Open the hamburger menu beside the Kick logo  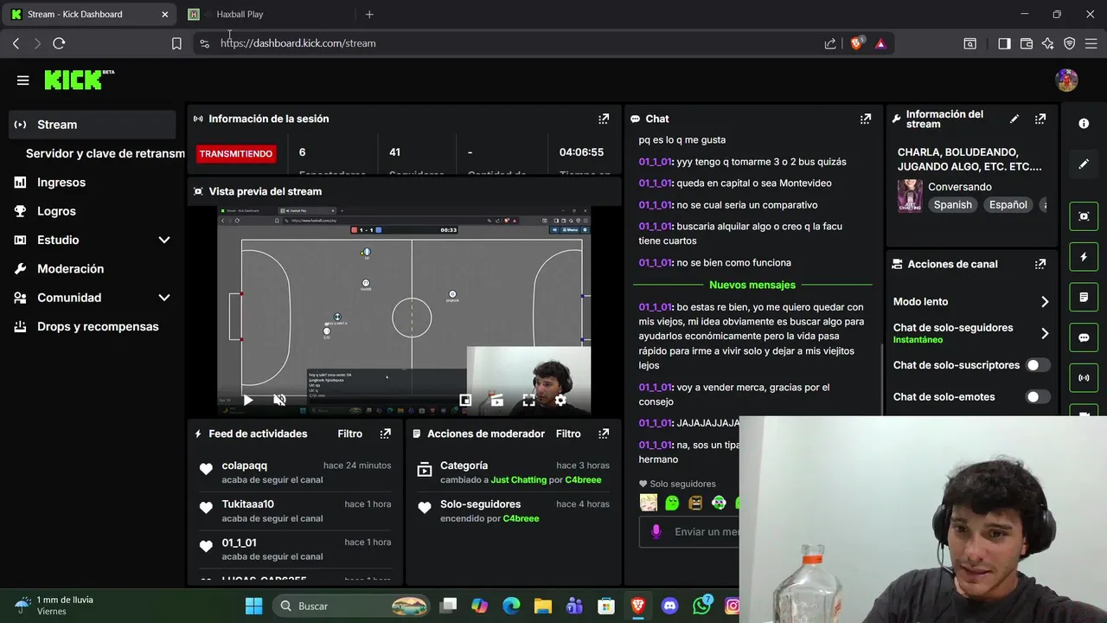coord(22,80)
